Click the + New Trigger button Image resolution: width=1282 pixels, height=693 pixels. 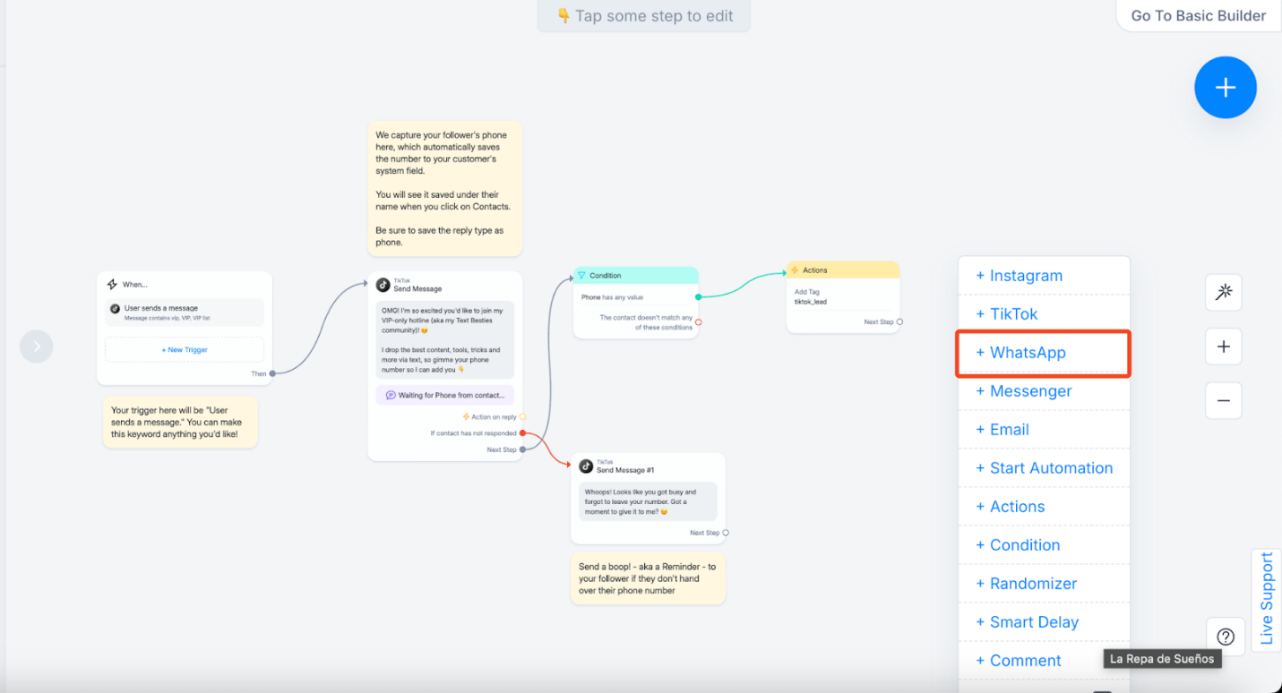coord(185,350)
